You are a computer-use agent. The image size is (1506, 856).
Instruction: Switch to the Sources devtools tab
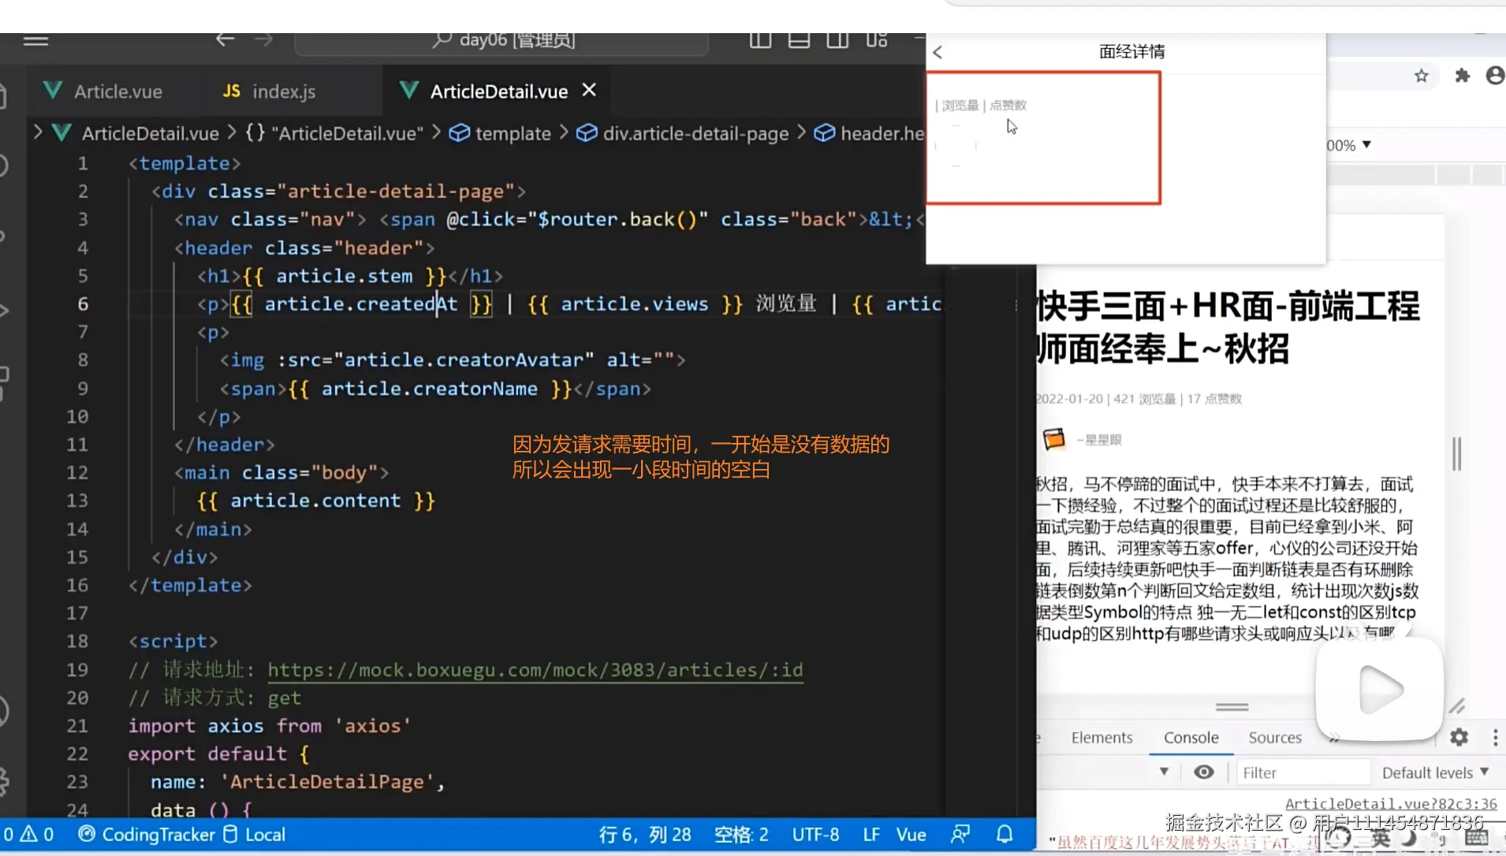[x=1275, y=738]
